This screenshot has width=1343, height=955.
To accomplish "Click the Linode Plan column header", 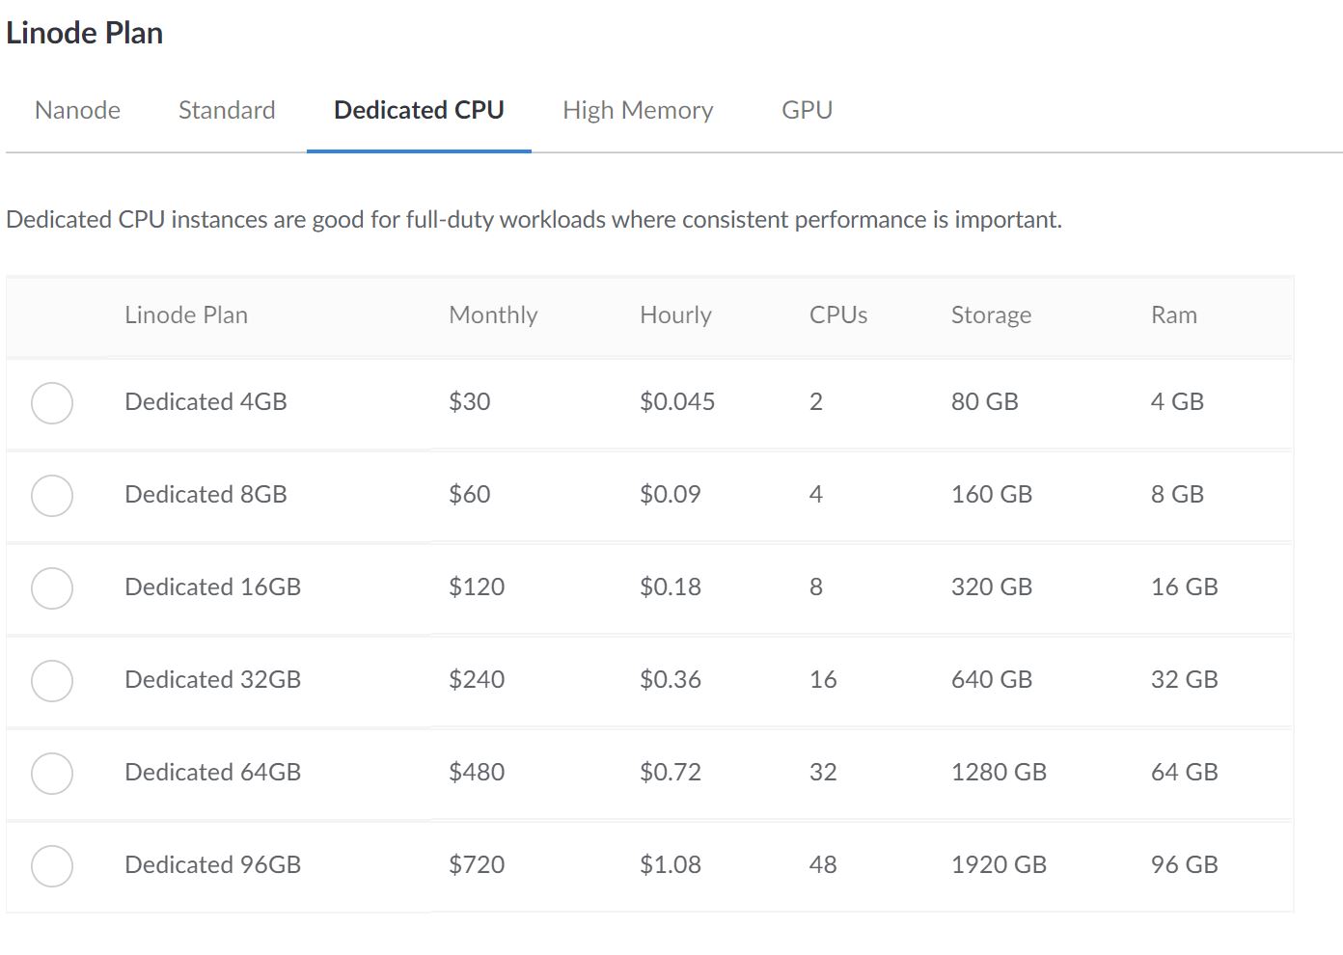I will tap(186, 315).
